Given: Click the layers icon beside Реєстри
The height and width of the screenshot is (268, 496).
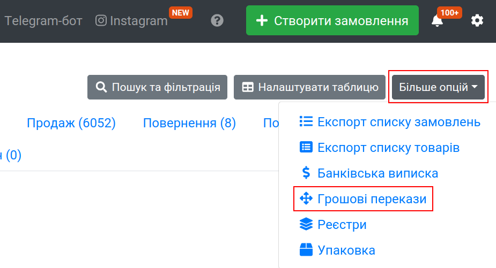Looking at the screenshot, I should (x=306, y=225).
